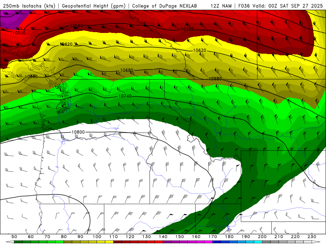Screen dimensions: 326x244
Task: Click the brightest yellow color bar segment
Action: pos(109,242)
